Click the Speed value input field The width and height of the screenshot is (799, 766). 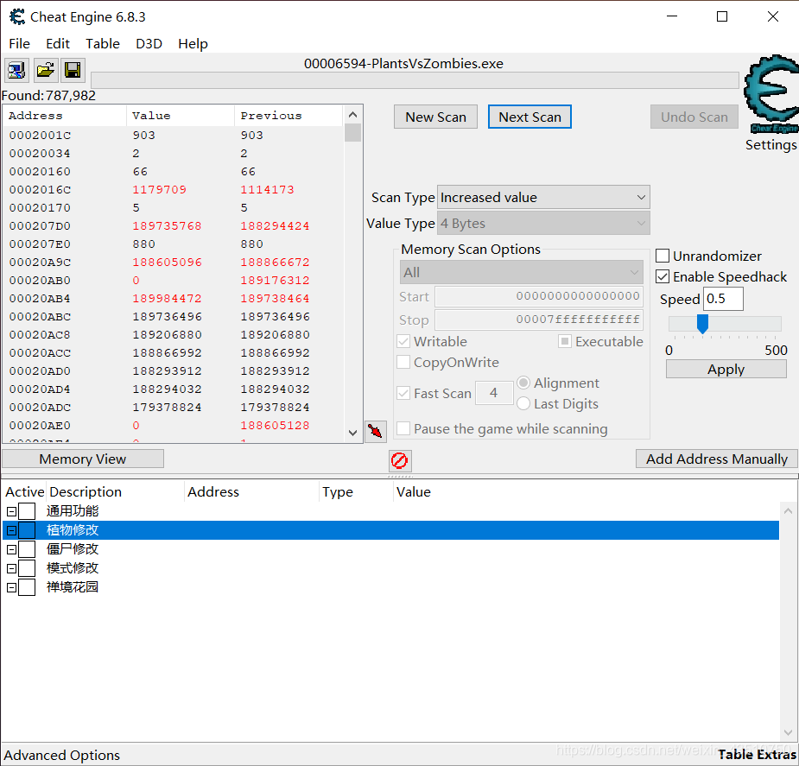[x=723, y=299]
